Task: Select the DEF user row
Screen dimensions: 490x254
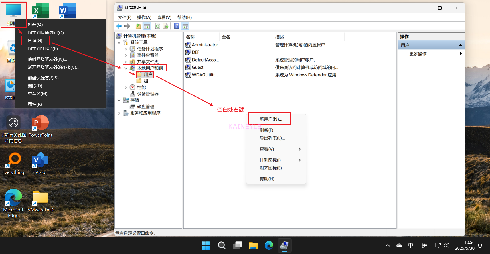Action: click(x=192, y=52)
